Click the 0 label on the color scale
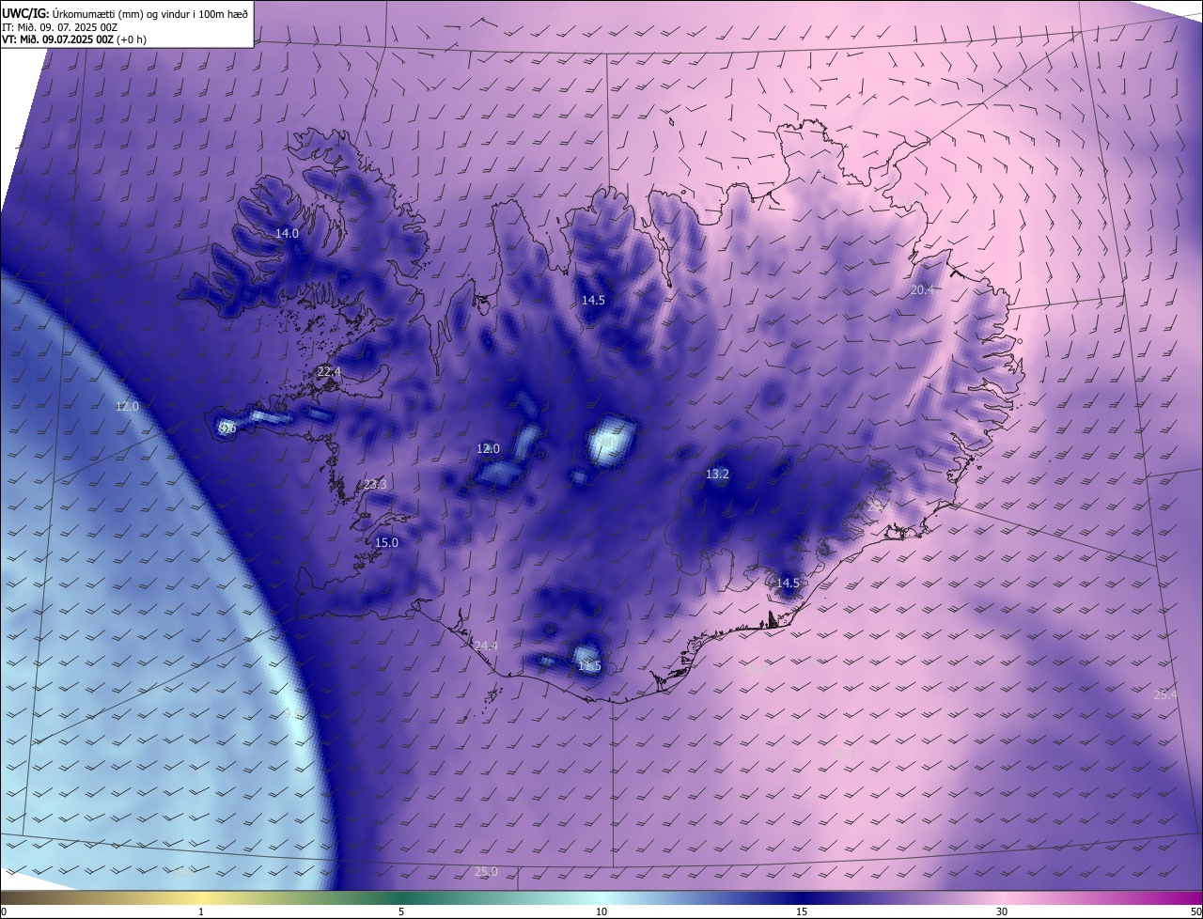The image size is (1203, 919). click(3, 911)
